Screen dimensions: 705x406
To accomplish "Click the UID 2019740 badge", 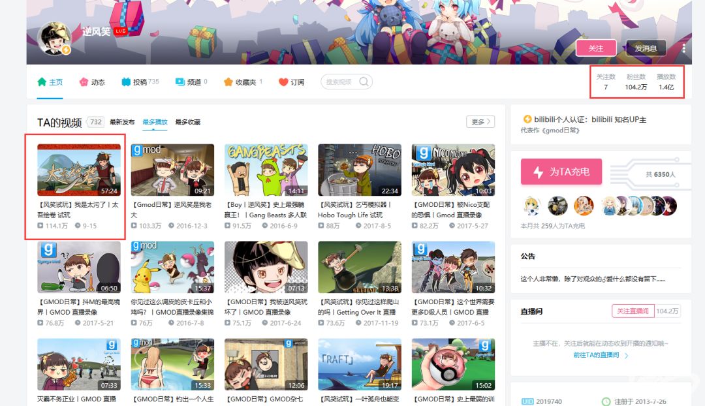I will pyautogui.click(x=541, y=401).
